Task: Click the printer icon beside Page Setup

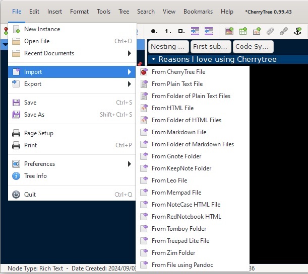Action: tap(16, 133)
